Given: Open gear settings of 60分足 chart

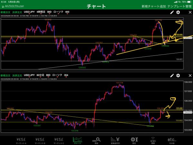Looking at the screenshot, I should 178,75.
